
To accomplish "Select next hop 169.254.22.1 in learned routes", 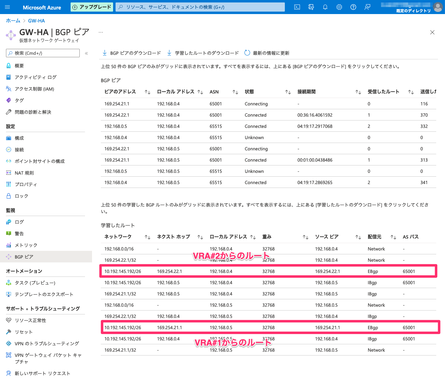I will tap(170, 272).
